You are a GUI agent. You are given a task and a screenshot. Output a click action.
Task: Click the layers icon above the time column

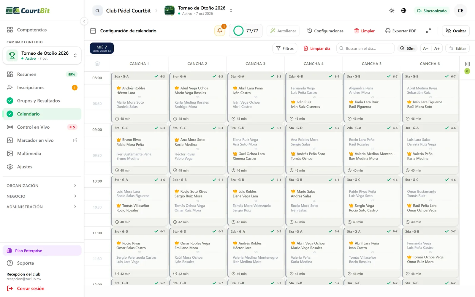(97, 64)
